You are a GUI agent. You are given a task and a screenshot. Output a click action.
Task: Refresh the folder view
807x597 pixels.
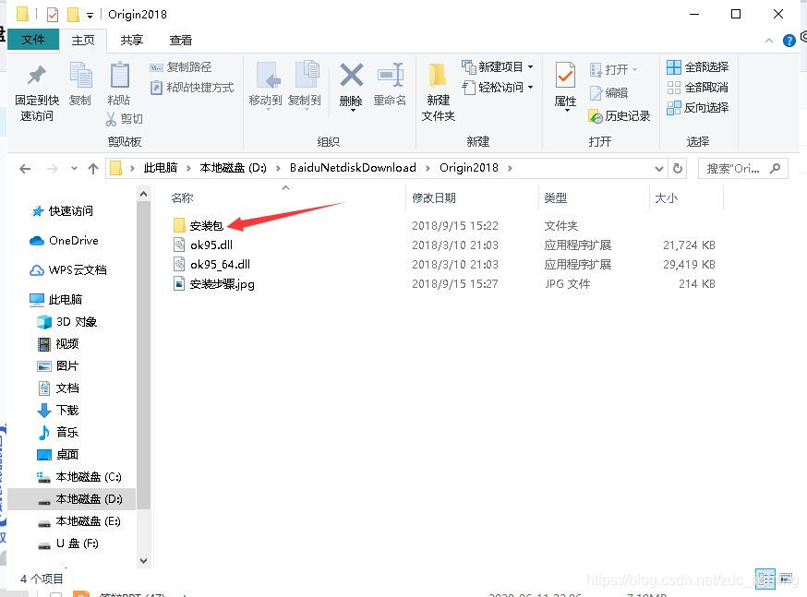[678, 169]
